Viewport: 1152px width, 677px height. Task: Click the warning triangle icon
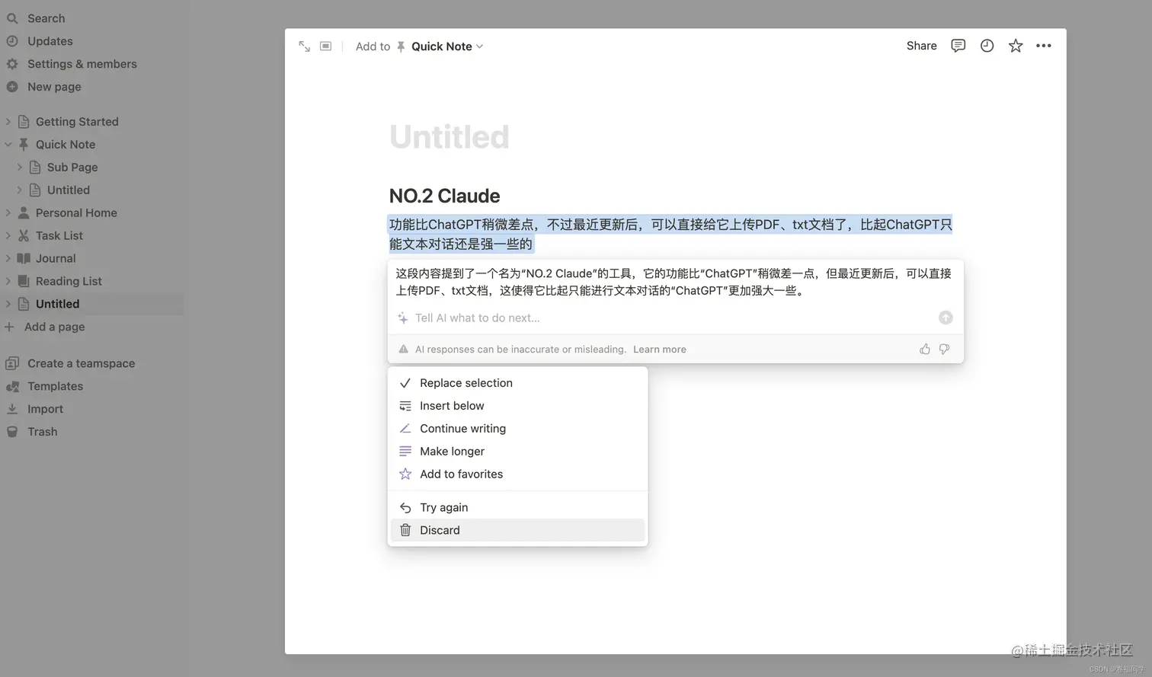point(404,350)
